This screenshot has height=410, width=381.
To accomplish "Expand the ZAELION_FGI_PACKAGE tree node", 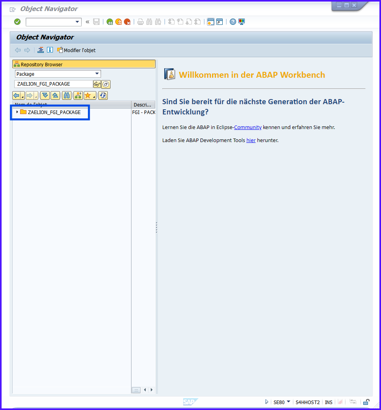I will coord(17,112).
